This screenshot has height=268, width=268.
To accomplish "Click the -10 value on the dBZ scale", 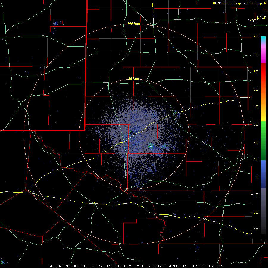I will pos(255,195).
